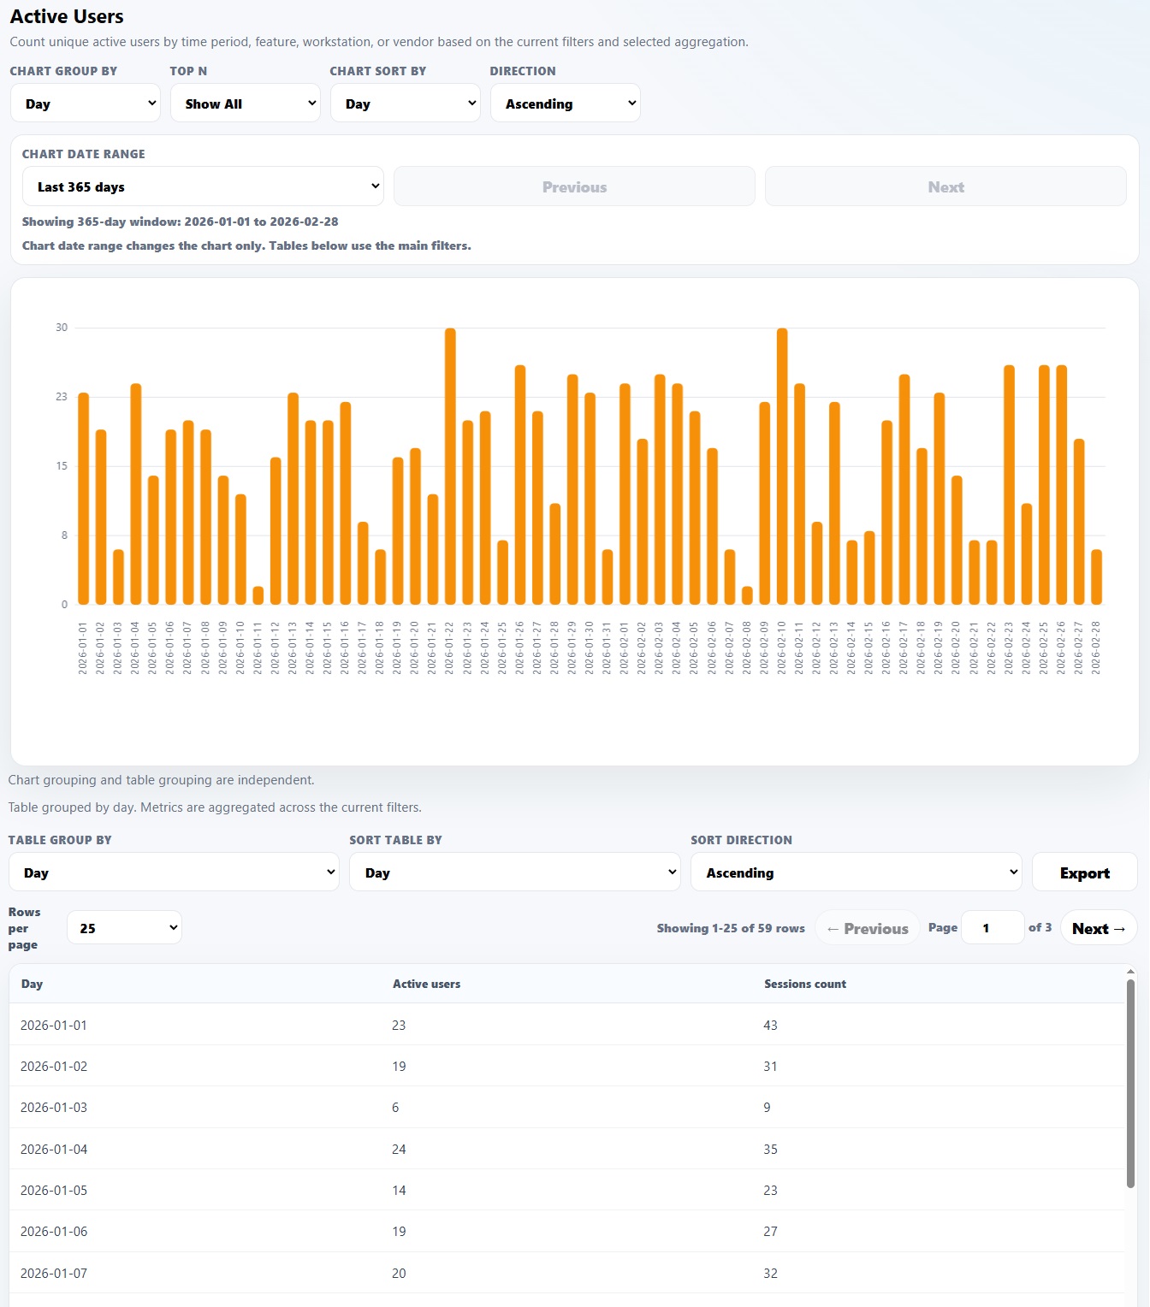Click the chart bar for 2026-02-17
The height and width of the screenshot is (1307, 1150).
coord(904,489)
